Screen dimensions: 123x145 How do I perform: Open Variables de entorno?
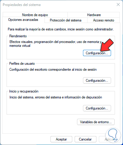(x=96, y=122)
